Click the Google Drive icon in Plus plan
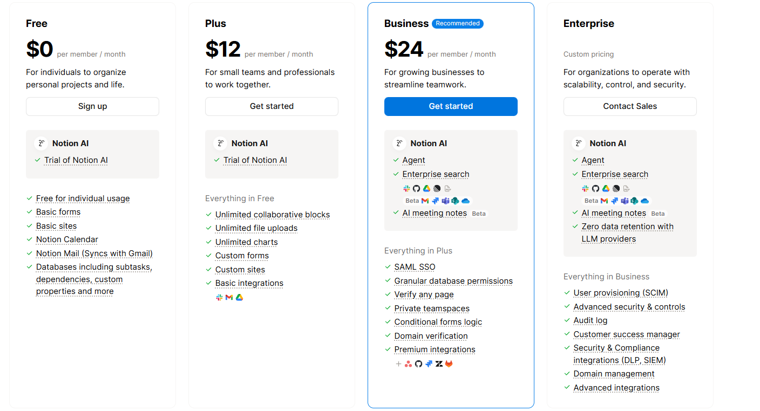The height and width of the screenshot is (411, 760). [x=239, y=297]
